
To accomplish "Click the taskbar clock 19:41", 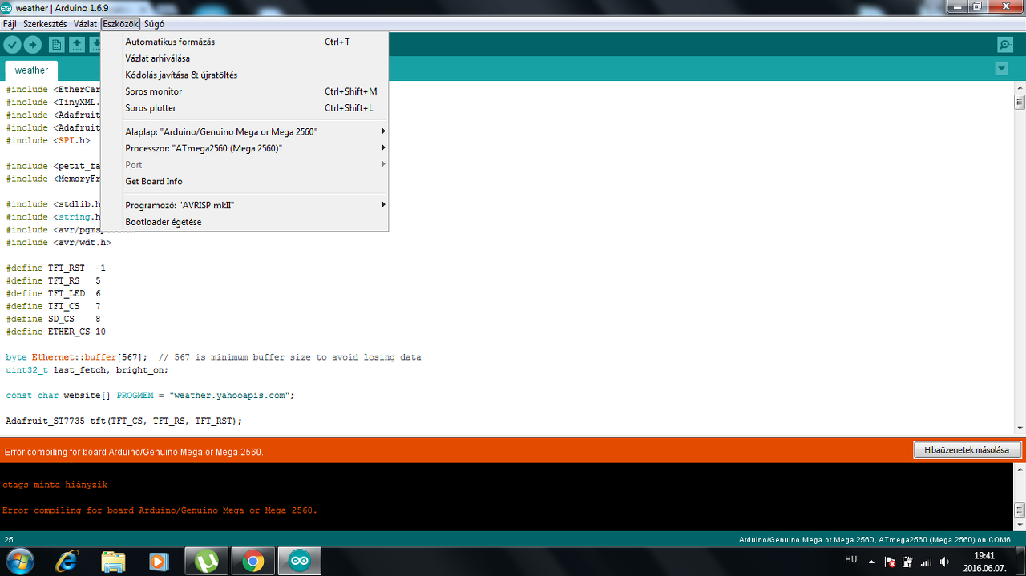I will (984, 555).
